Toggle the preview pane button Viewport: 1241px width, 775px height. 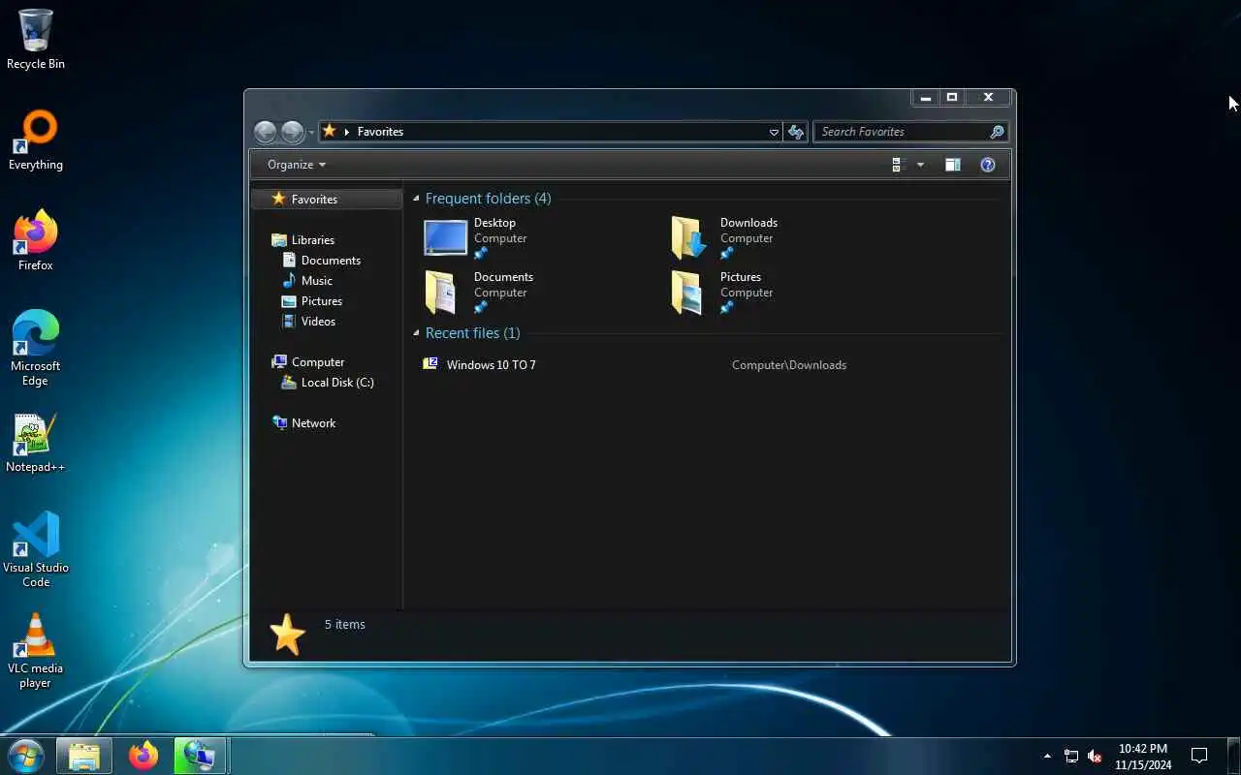(x=953, y=165)
